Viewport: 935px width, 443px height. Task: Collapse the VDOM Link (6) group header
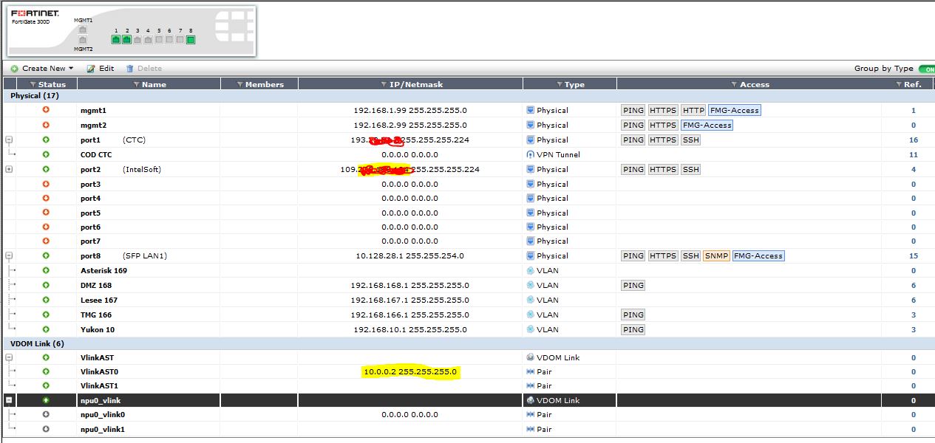(x=467, y=343)
